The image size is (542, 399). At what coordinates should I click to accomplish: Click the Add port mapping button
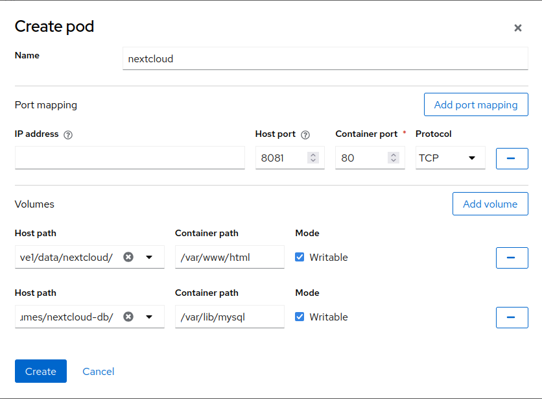(475, 104)
